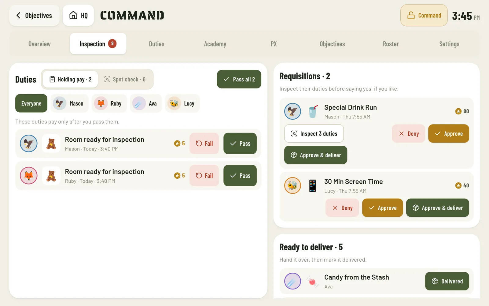Click star coin icon on Ruby's duty
The width and height of the screenshot is (489, 306).
tap(177, 176)
